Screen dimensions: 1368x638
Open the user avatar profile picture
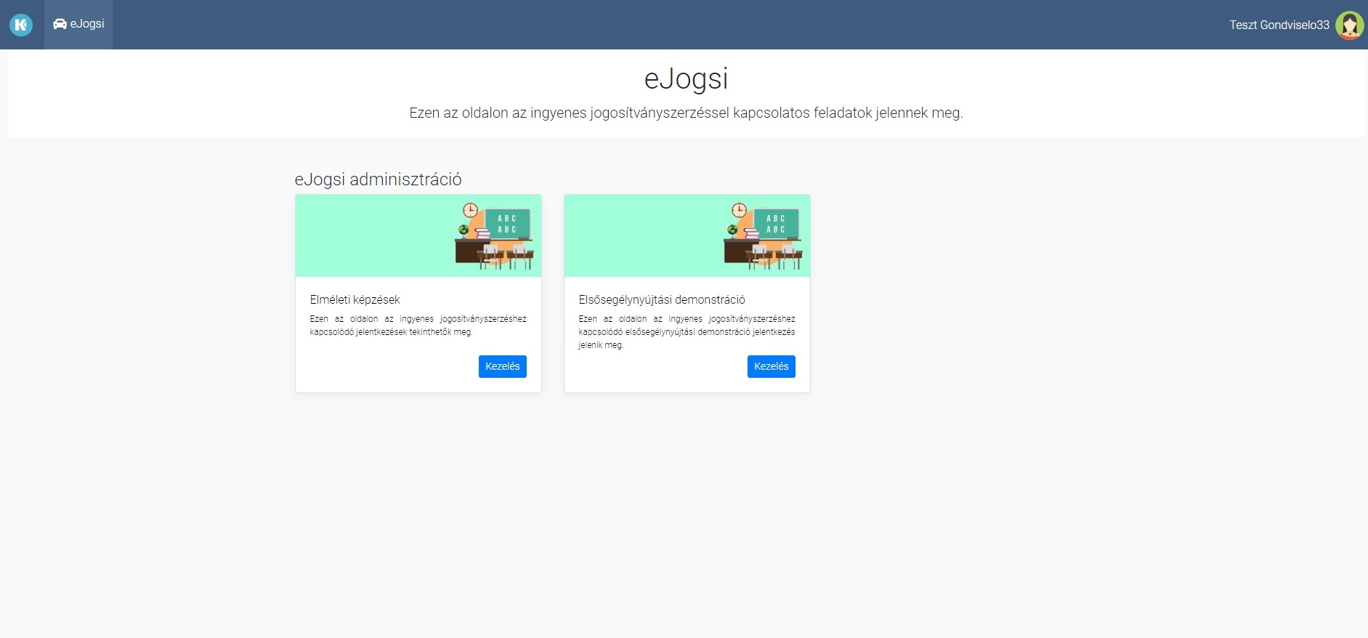click(1349, 25)
